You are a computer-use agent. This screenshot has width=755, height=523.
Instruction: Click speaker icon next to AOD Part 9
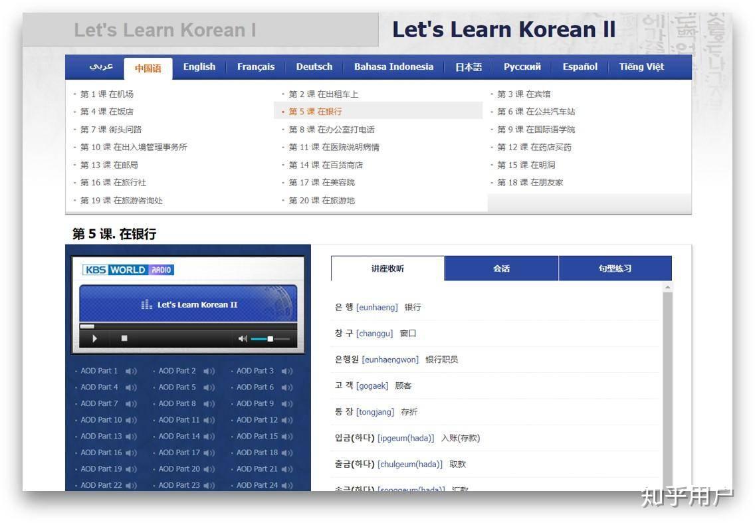pyautogui.click(x=287, y=404)
